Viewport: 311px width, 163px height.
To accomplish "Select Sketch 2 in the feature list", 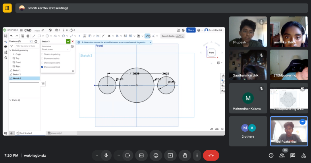I will coord(16,75).
